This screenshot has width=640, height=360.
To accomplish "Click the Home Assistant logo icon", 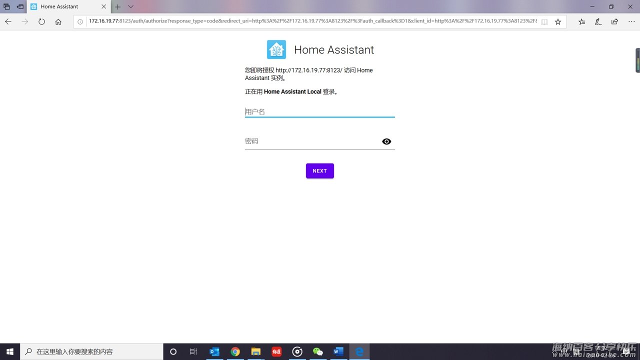I will point(276,49).
